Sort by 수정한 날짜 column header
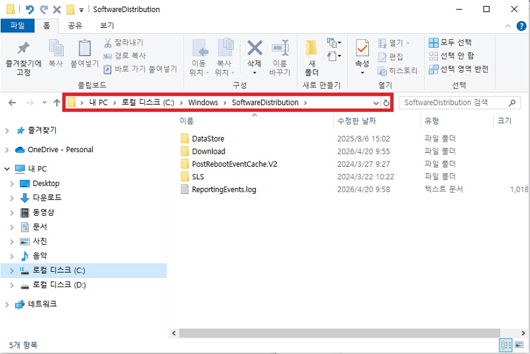Viewport: 530px width, 354px height. point(356,121)
